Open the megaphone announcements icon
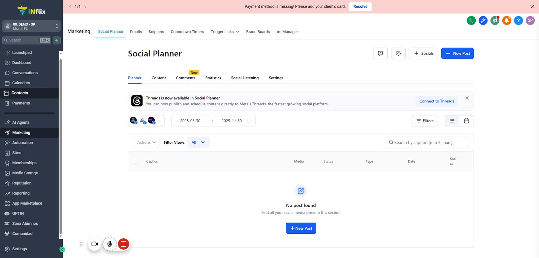The height and width of the screenshot is (258, 539). pos(495,21)
